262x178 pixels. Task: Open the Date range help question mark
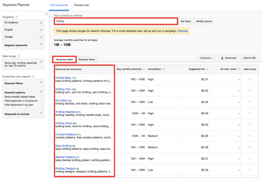[x=19, y=56]
